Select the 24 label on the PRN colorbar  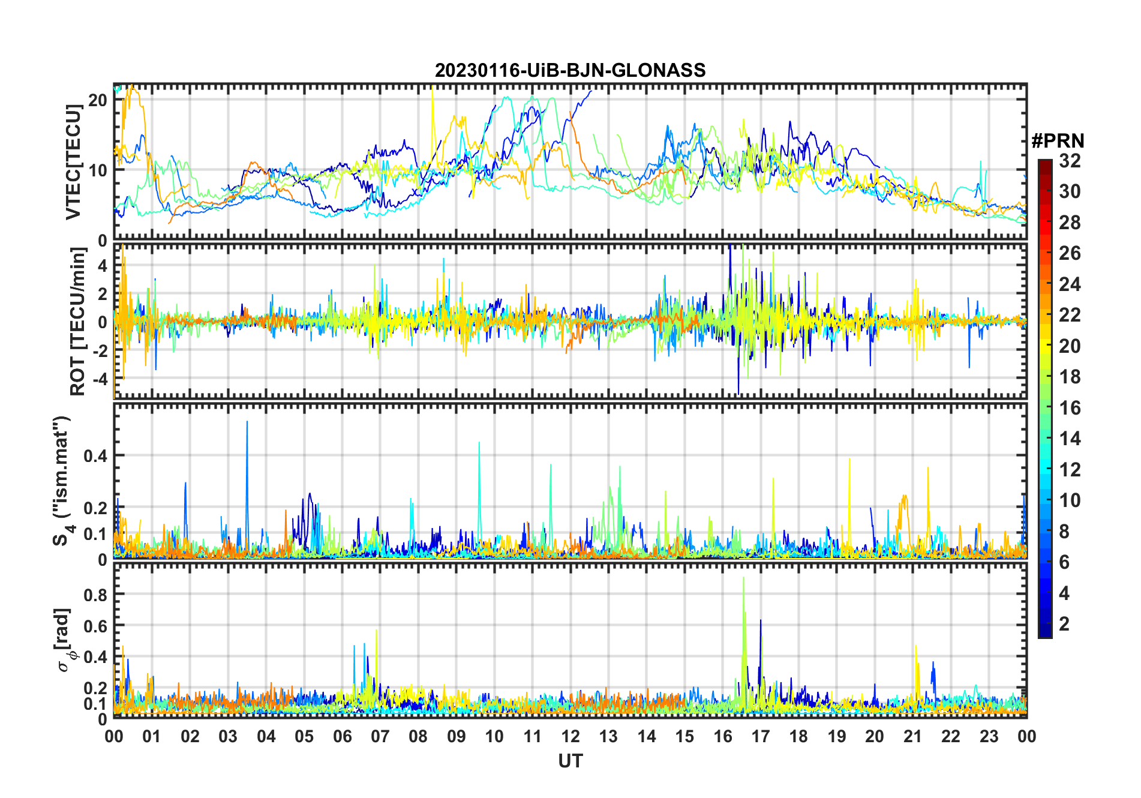click(x=1070, y=284)
